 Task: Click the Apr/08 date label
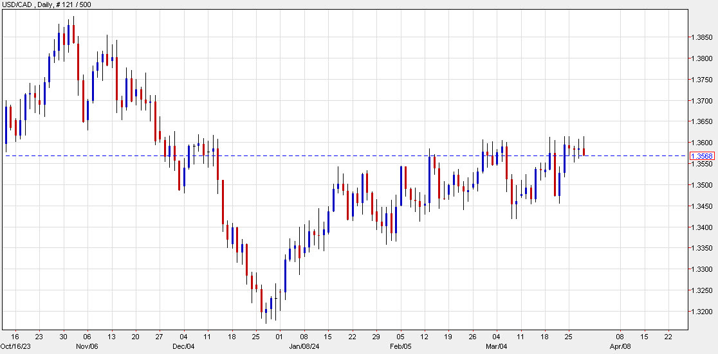click(620, 346)
